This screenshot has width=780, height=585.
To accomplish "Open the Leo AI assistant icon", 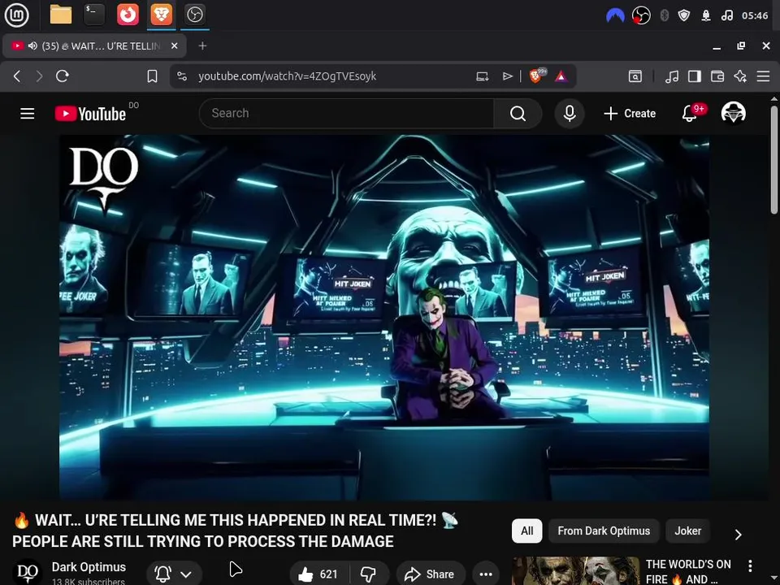I will point(740,76).
